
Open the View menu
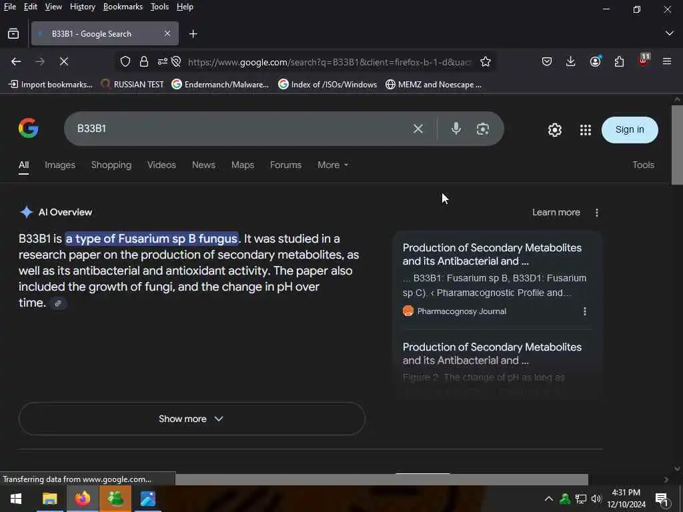click(x=53, y=7)
